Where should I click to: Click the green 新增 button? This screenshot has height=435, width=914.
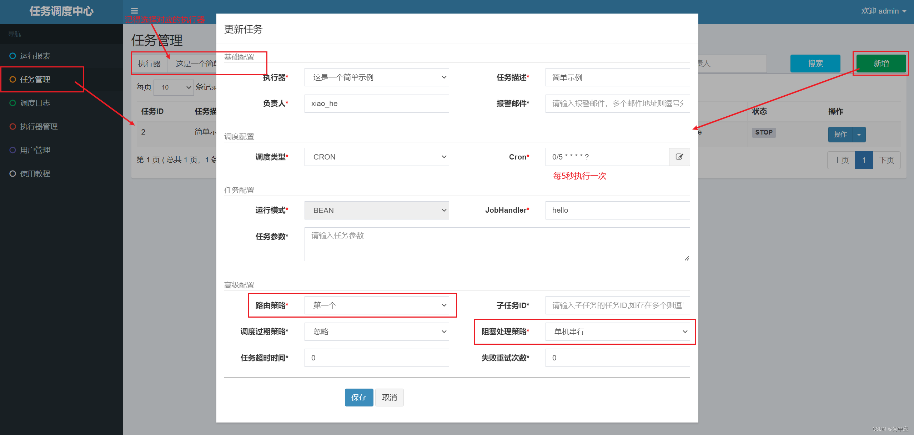[881, 64]
